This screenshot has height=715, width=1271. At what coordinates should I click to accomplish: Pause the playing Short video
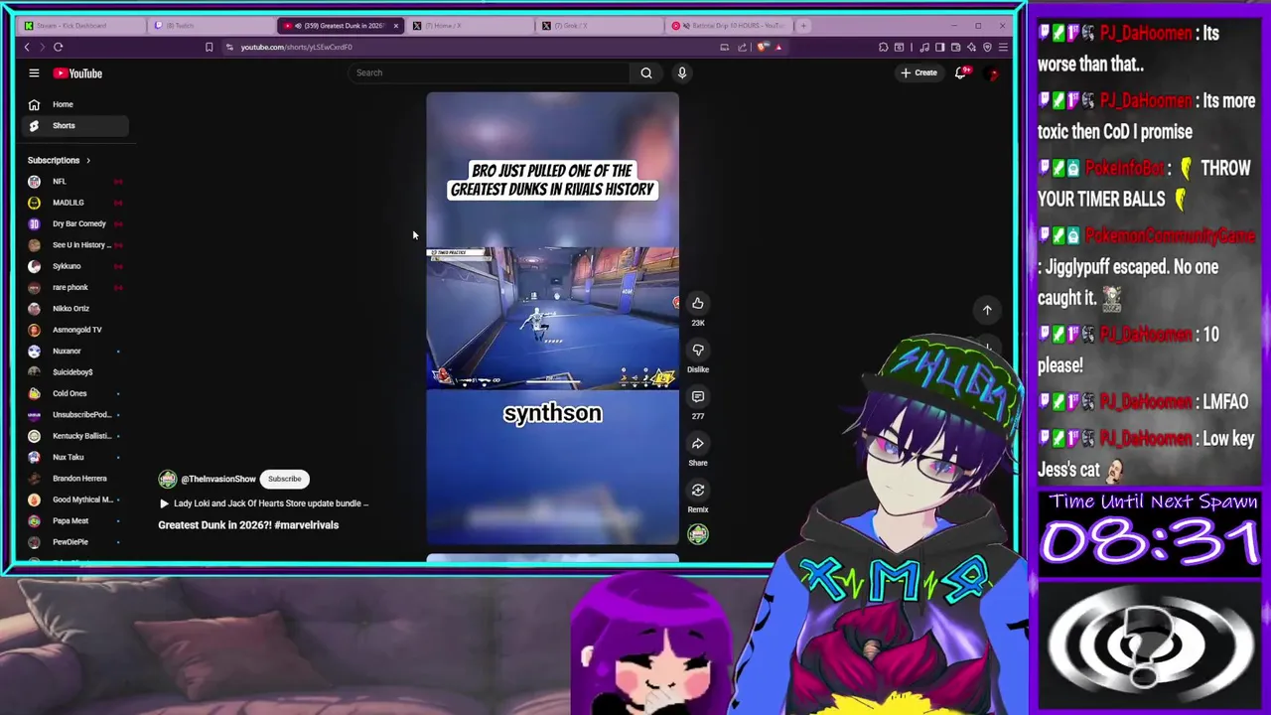click(552, 318)
